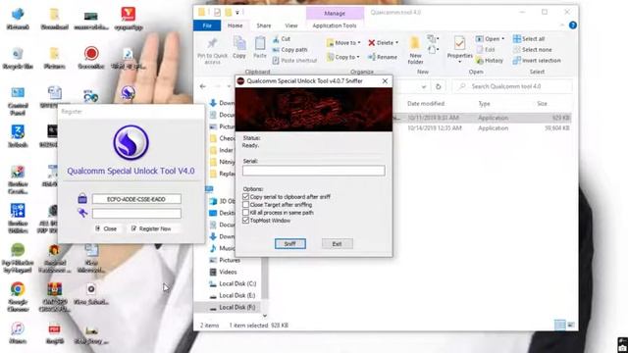This screenshot has height=353, width=628.
Task: Open Pictures above Videos in navigation pane
Action: (225, 260)
